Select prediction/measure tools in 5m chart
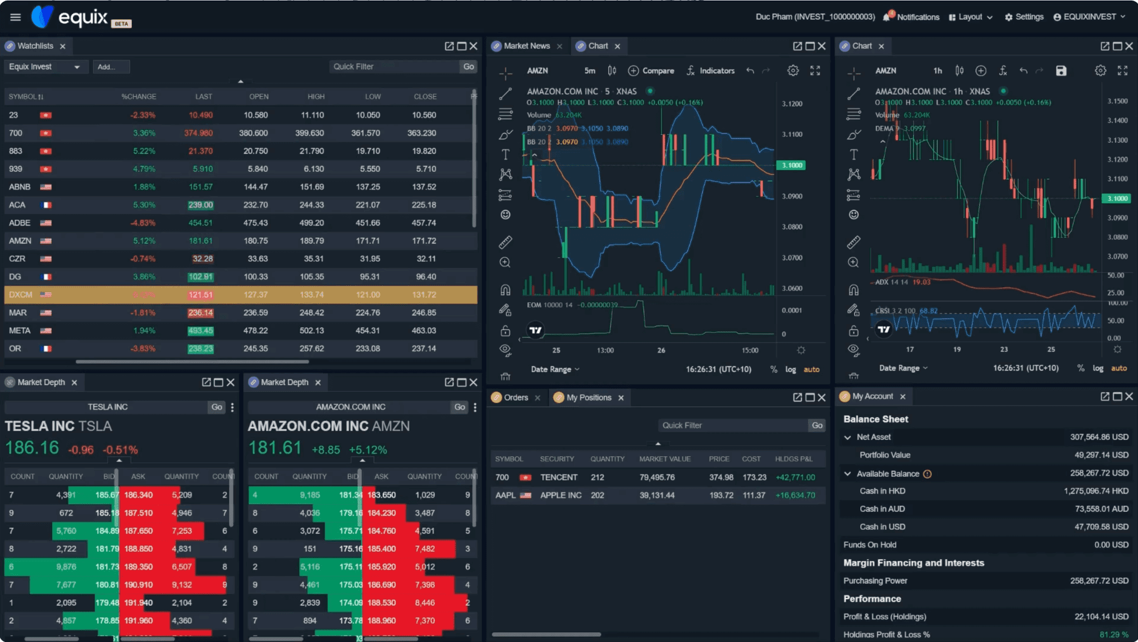Image resolution: width=1138 pixels, height=642 pixels. click(x=506, y=195)
